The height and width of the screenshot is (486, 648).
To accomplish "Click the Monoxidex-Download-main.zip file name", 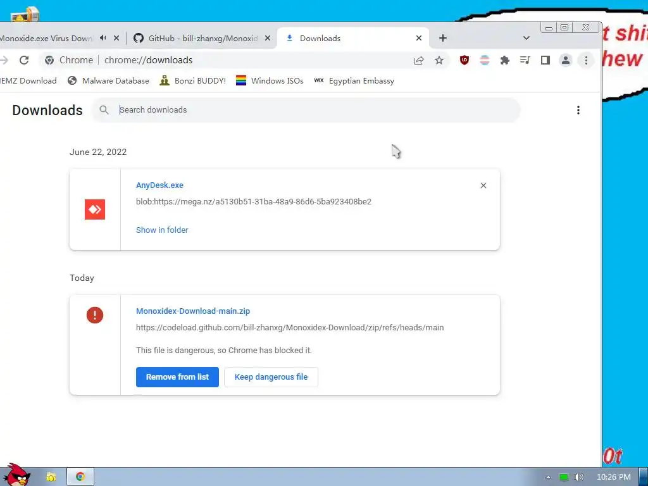I will [x=193, y=311].
